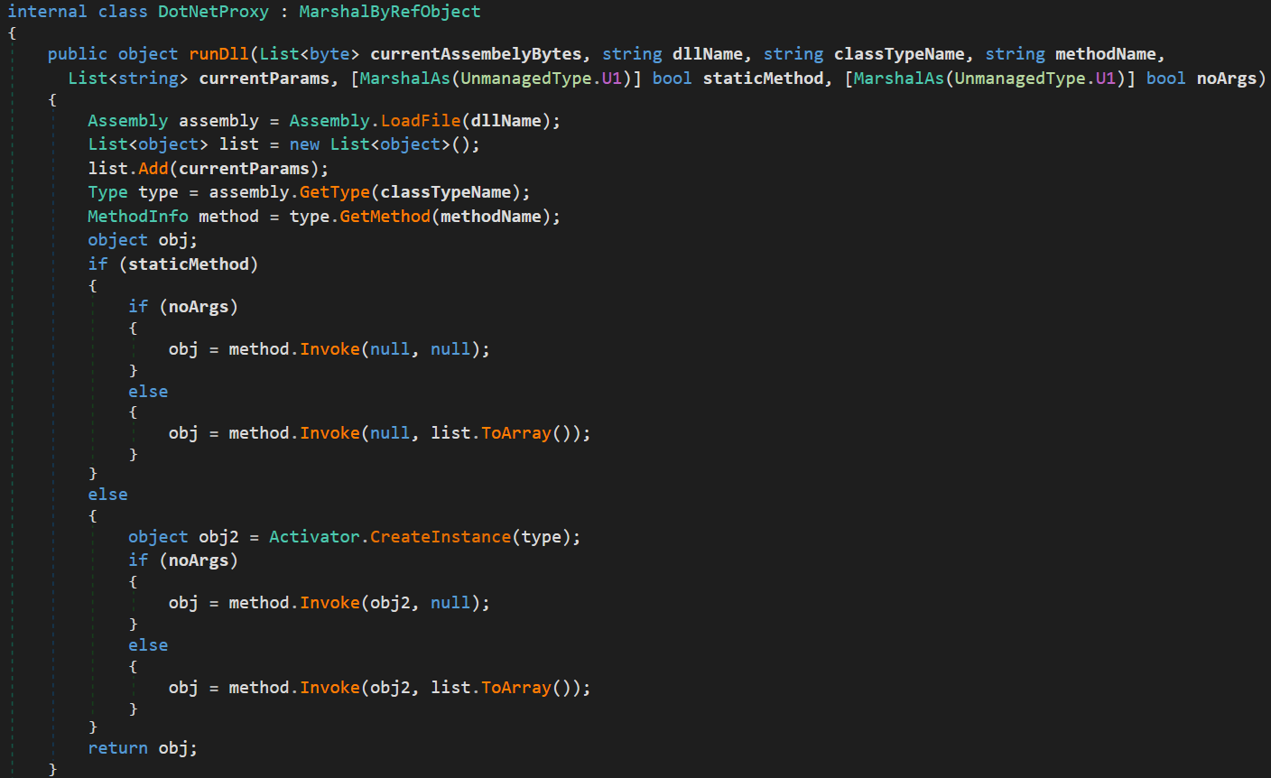Click the DotNetProxy class name
1271x778 pixels.
tap(213, 12)
